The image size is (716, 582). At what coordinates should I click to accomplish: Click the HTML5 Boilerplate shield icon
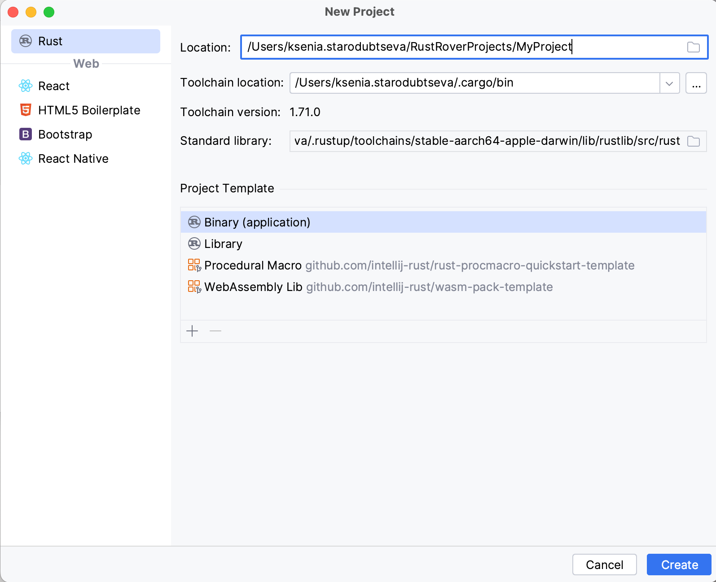(x=26, y=110)
